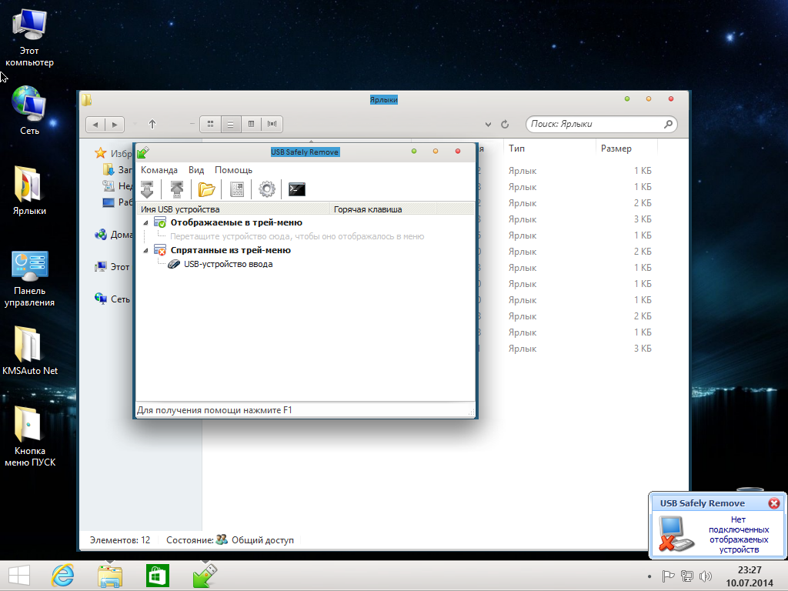Select the Сеть desktop icon
This screenshot has width=788, height=591.
coord(29,110)
